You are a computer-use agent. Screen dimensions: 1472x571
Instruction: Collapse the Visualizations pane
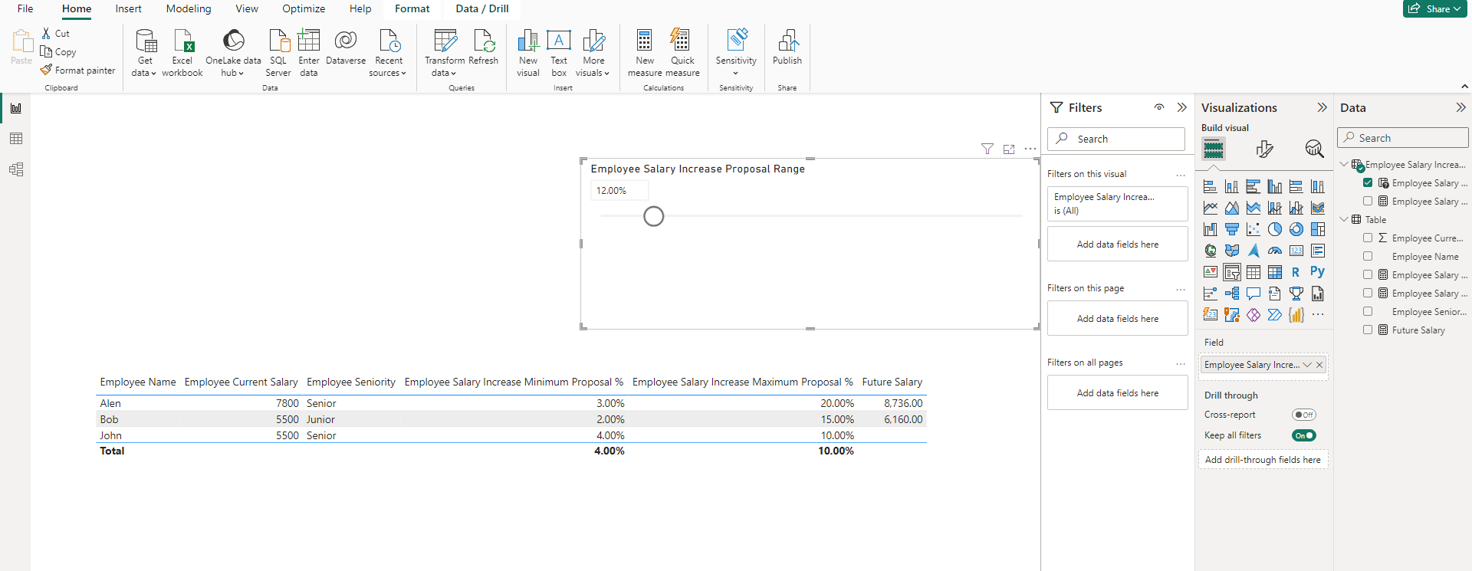pyautogui.click(x=1322, y=107)
